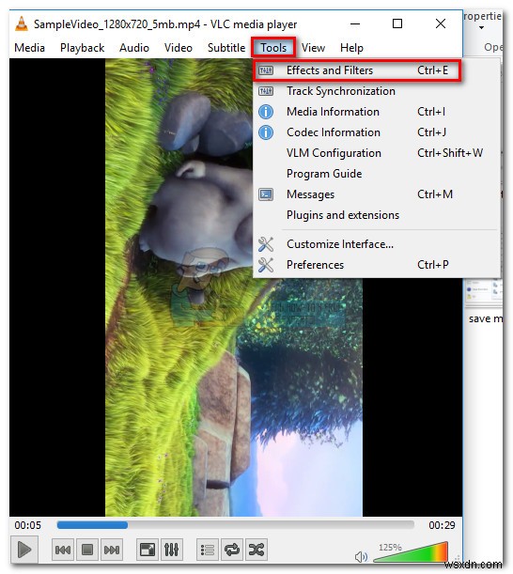Toggle the playlist view icon
This screenshot has height=574, width=513.
(x=208, y=550)
